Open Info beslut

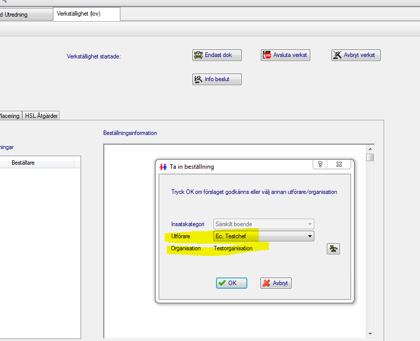[217, 79]
